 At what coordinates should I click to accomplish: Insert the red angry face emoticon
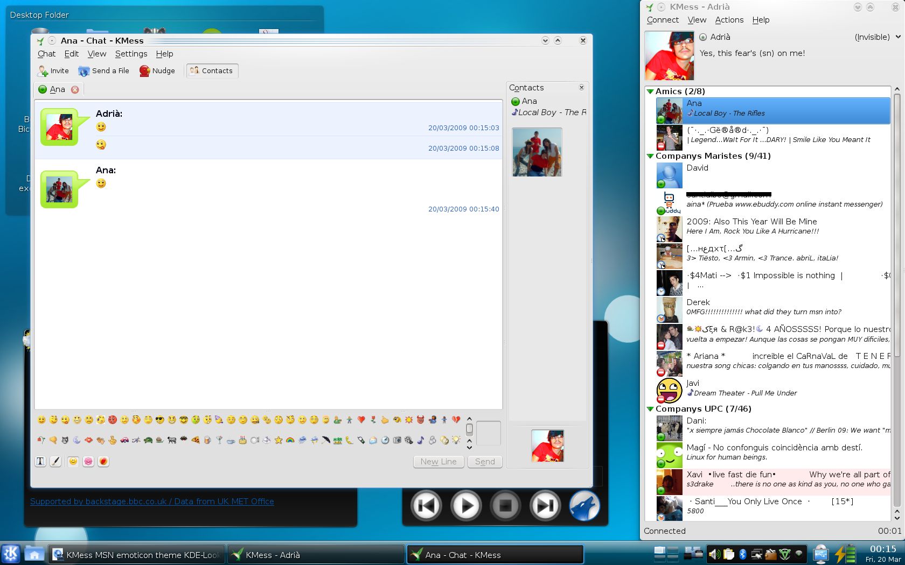pyautogui.click(x=113, y=420)
